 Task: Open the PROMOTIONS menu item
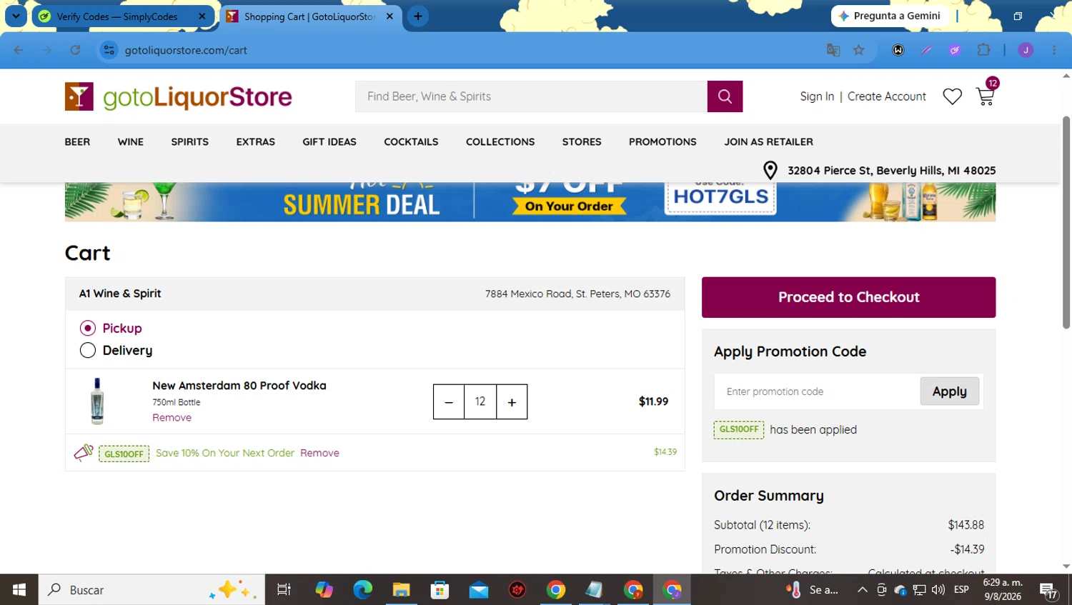coord(662,141)
